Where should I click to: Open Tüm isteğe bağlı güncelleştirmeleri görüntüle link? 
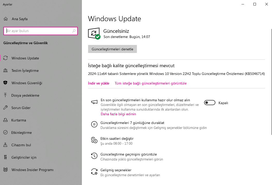tap(151, 83)
